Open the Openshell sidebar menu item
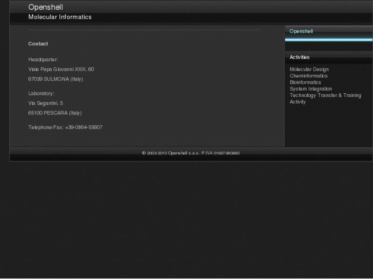This screenshot has height=279, width=373. (301, 31)
